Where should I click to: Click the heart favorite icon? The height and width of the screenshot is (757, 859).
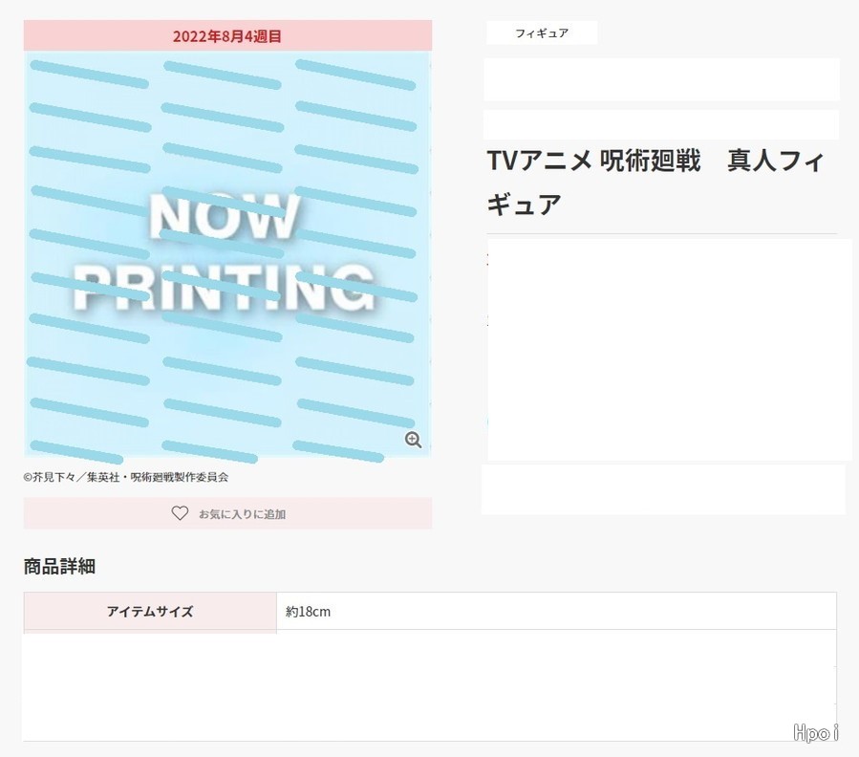180,513
